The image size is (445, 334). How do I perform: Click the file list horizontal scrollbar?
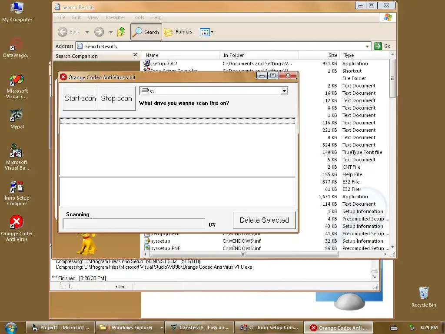pyautogui.click(x=243, y=254)
